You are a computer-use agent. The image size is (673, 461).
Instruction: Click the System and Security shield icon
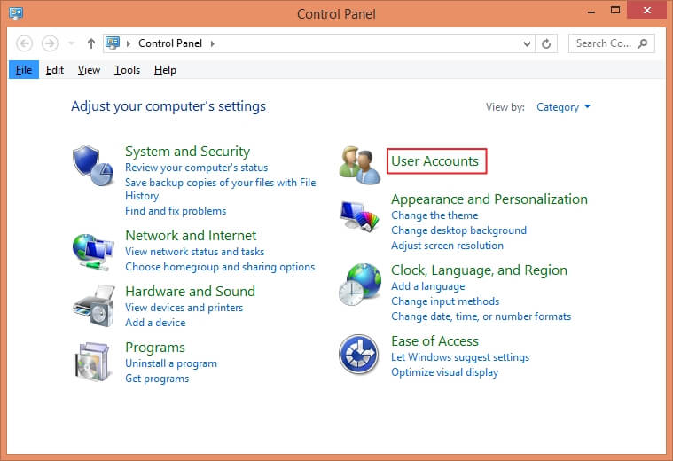(x=90, y=166)
